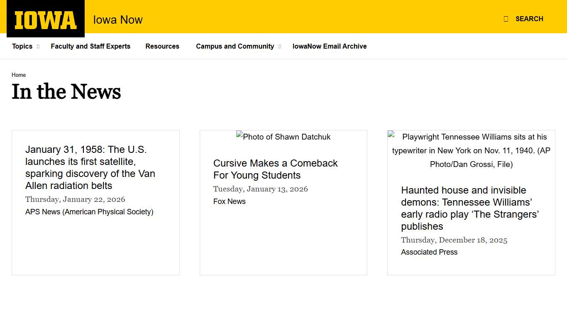Click the Home breadcrumb link
This screenshot has height=319, width=567.
pyautogui.click(x=19, y=75)
